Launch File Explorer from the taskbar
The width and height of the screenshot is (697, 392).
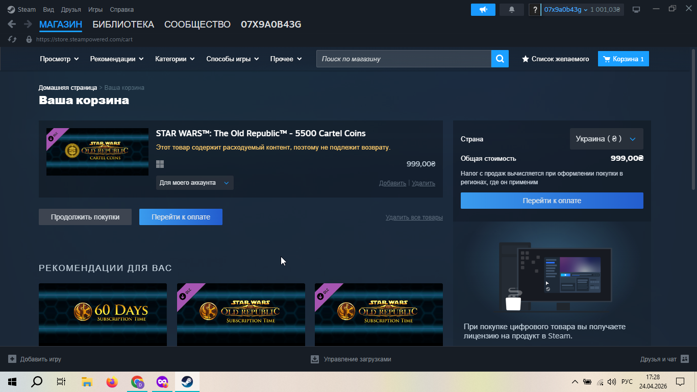tap(87, 382)
